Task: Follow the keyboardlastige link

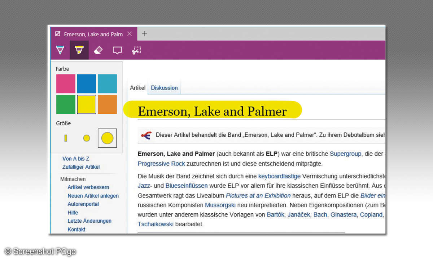Action: point(279,176)
